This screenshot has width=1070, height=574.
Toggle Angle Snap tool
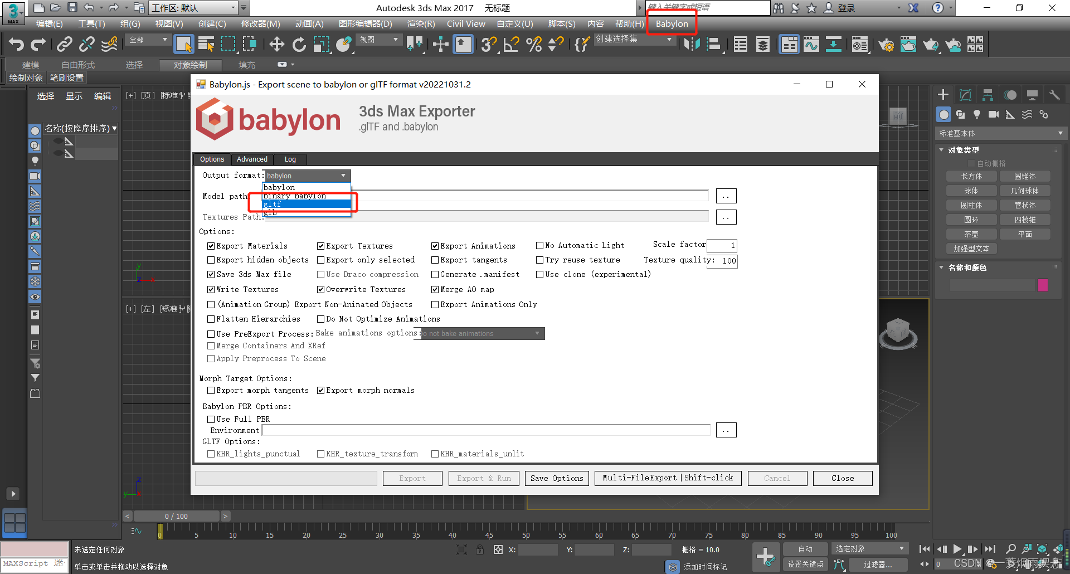511,44
